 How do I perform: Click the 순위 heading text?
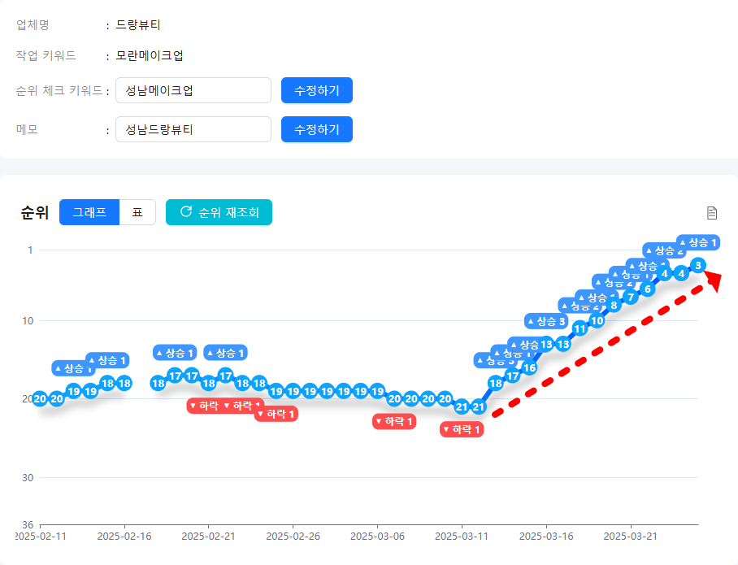click(35, 212)
